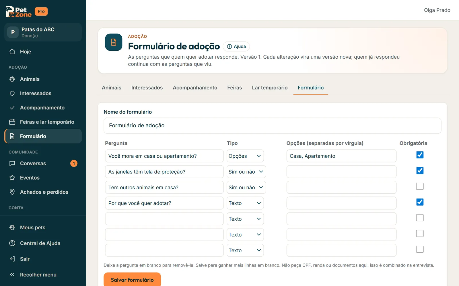Click the Salvar formulário button
Screen dimensions: 459x286
click(x=132, y=280)
